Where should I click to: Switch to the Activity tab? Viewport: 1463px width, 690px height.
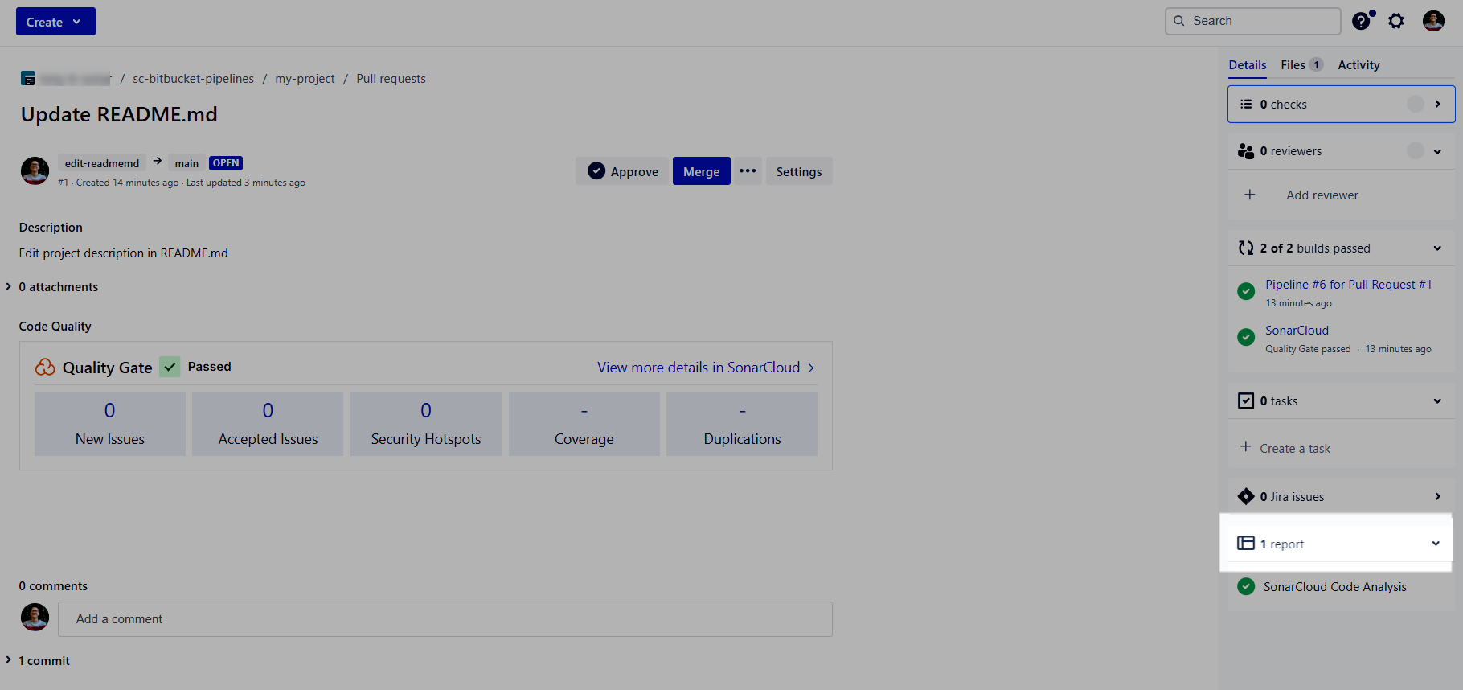(x=1358, y=65)
